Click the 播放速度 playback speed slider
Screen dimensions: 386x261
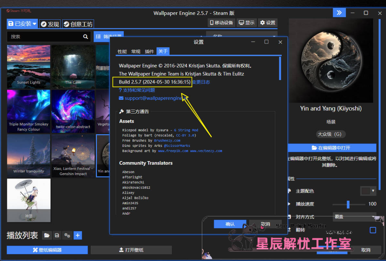click(348, 204)
